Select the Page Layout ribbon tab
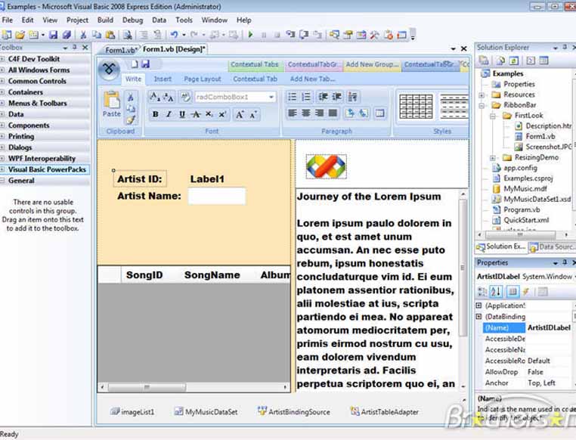 click(203, 79)
